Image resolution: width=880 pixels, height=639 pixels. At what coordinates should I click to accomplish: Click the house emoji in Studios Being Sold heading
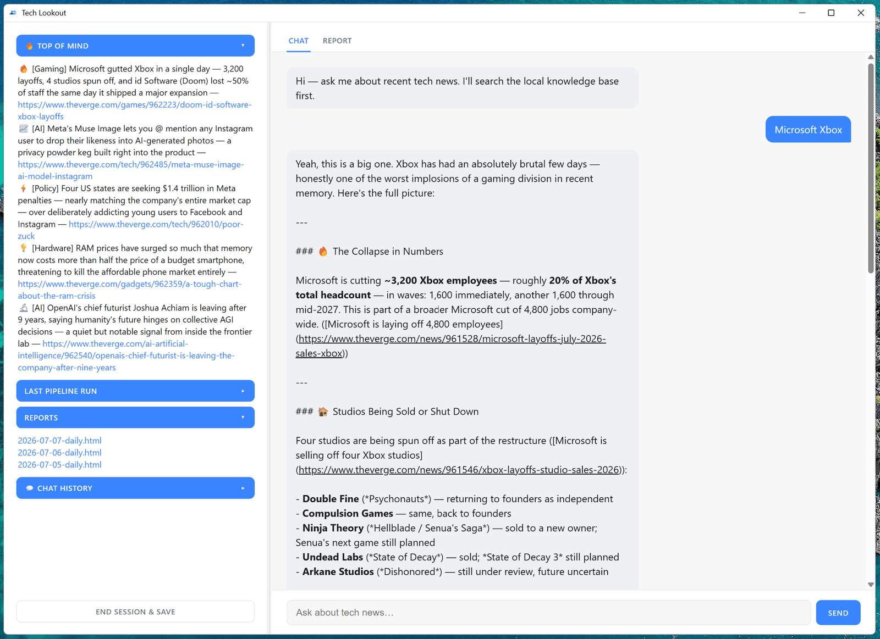(x=323, y=412)
